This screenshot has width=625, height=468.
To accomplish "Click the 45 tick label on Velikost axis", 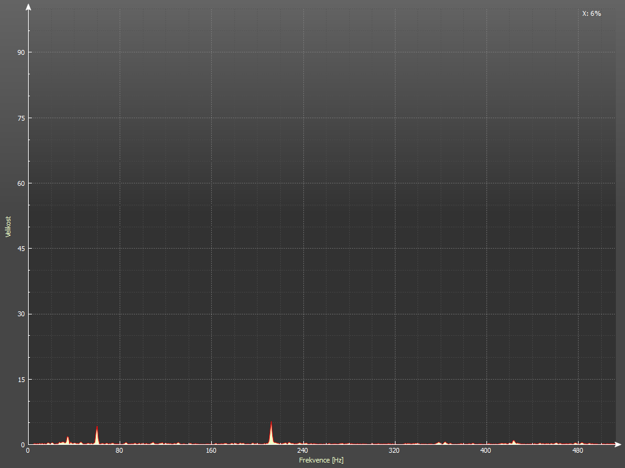I will coord(21,249).
